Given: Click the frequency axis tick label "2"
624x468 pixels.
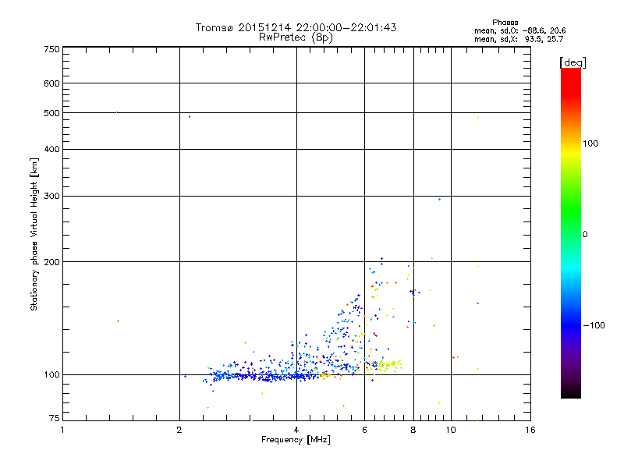Looking at the screenshot, I should coord(179,430).
